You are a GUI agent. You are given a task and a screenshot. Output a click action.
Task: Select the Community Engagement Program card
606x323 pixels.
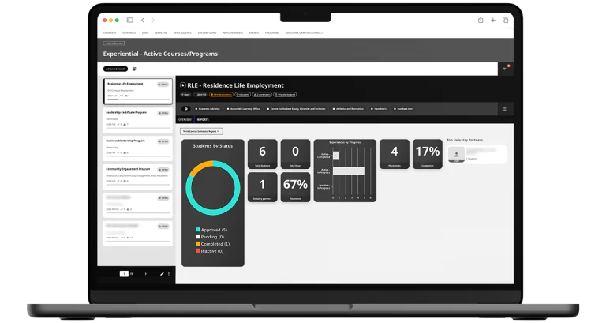tap(138, 177)
